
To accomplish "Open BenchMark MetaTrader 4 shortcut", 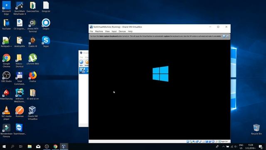I will (20, 8).
